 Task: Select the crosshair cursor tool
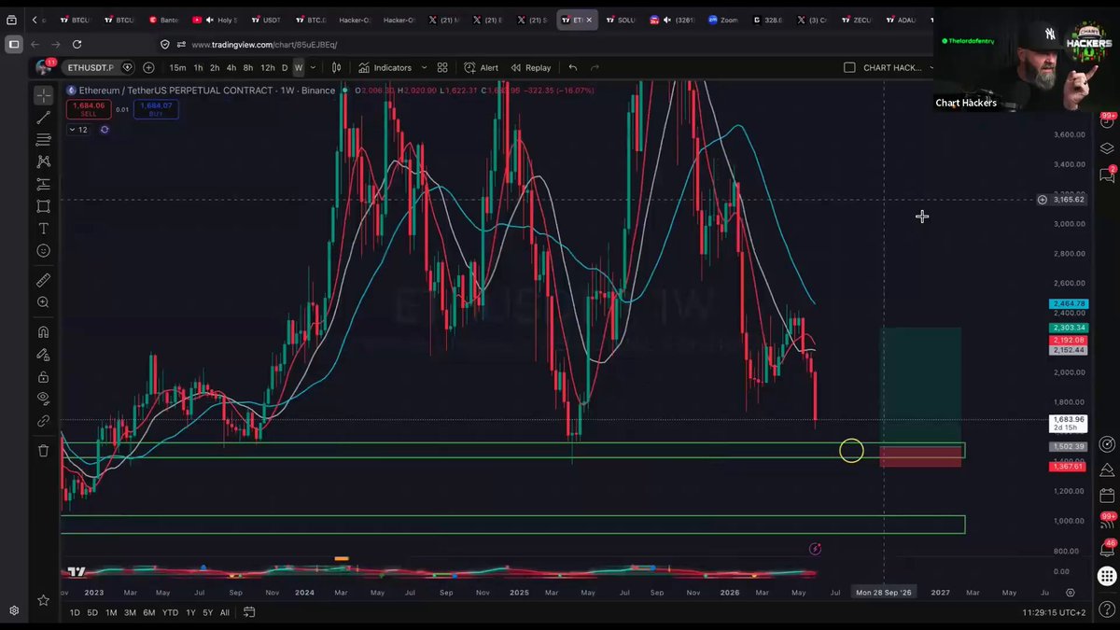(x=43, y=95)
